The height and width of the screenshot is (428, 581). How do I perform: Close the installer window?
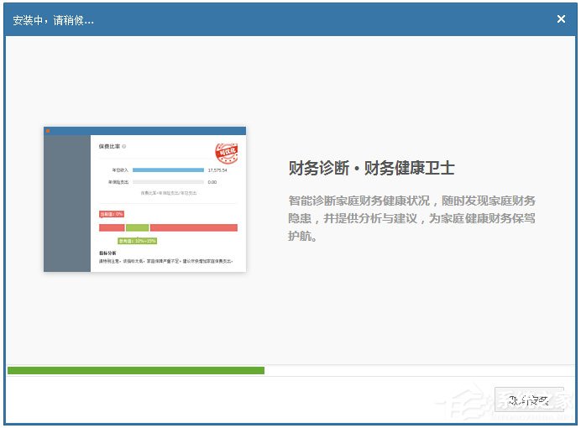(x=561, y=19)
